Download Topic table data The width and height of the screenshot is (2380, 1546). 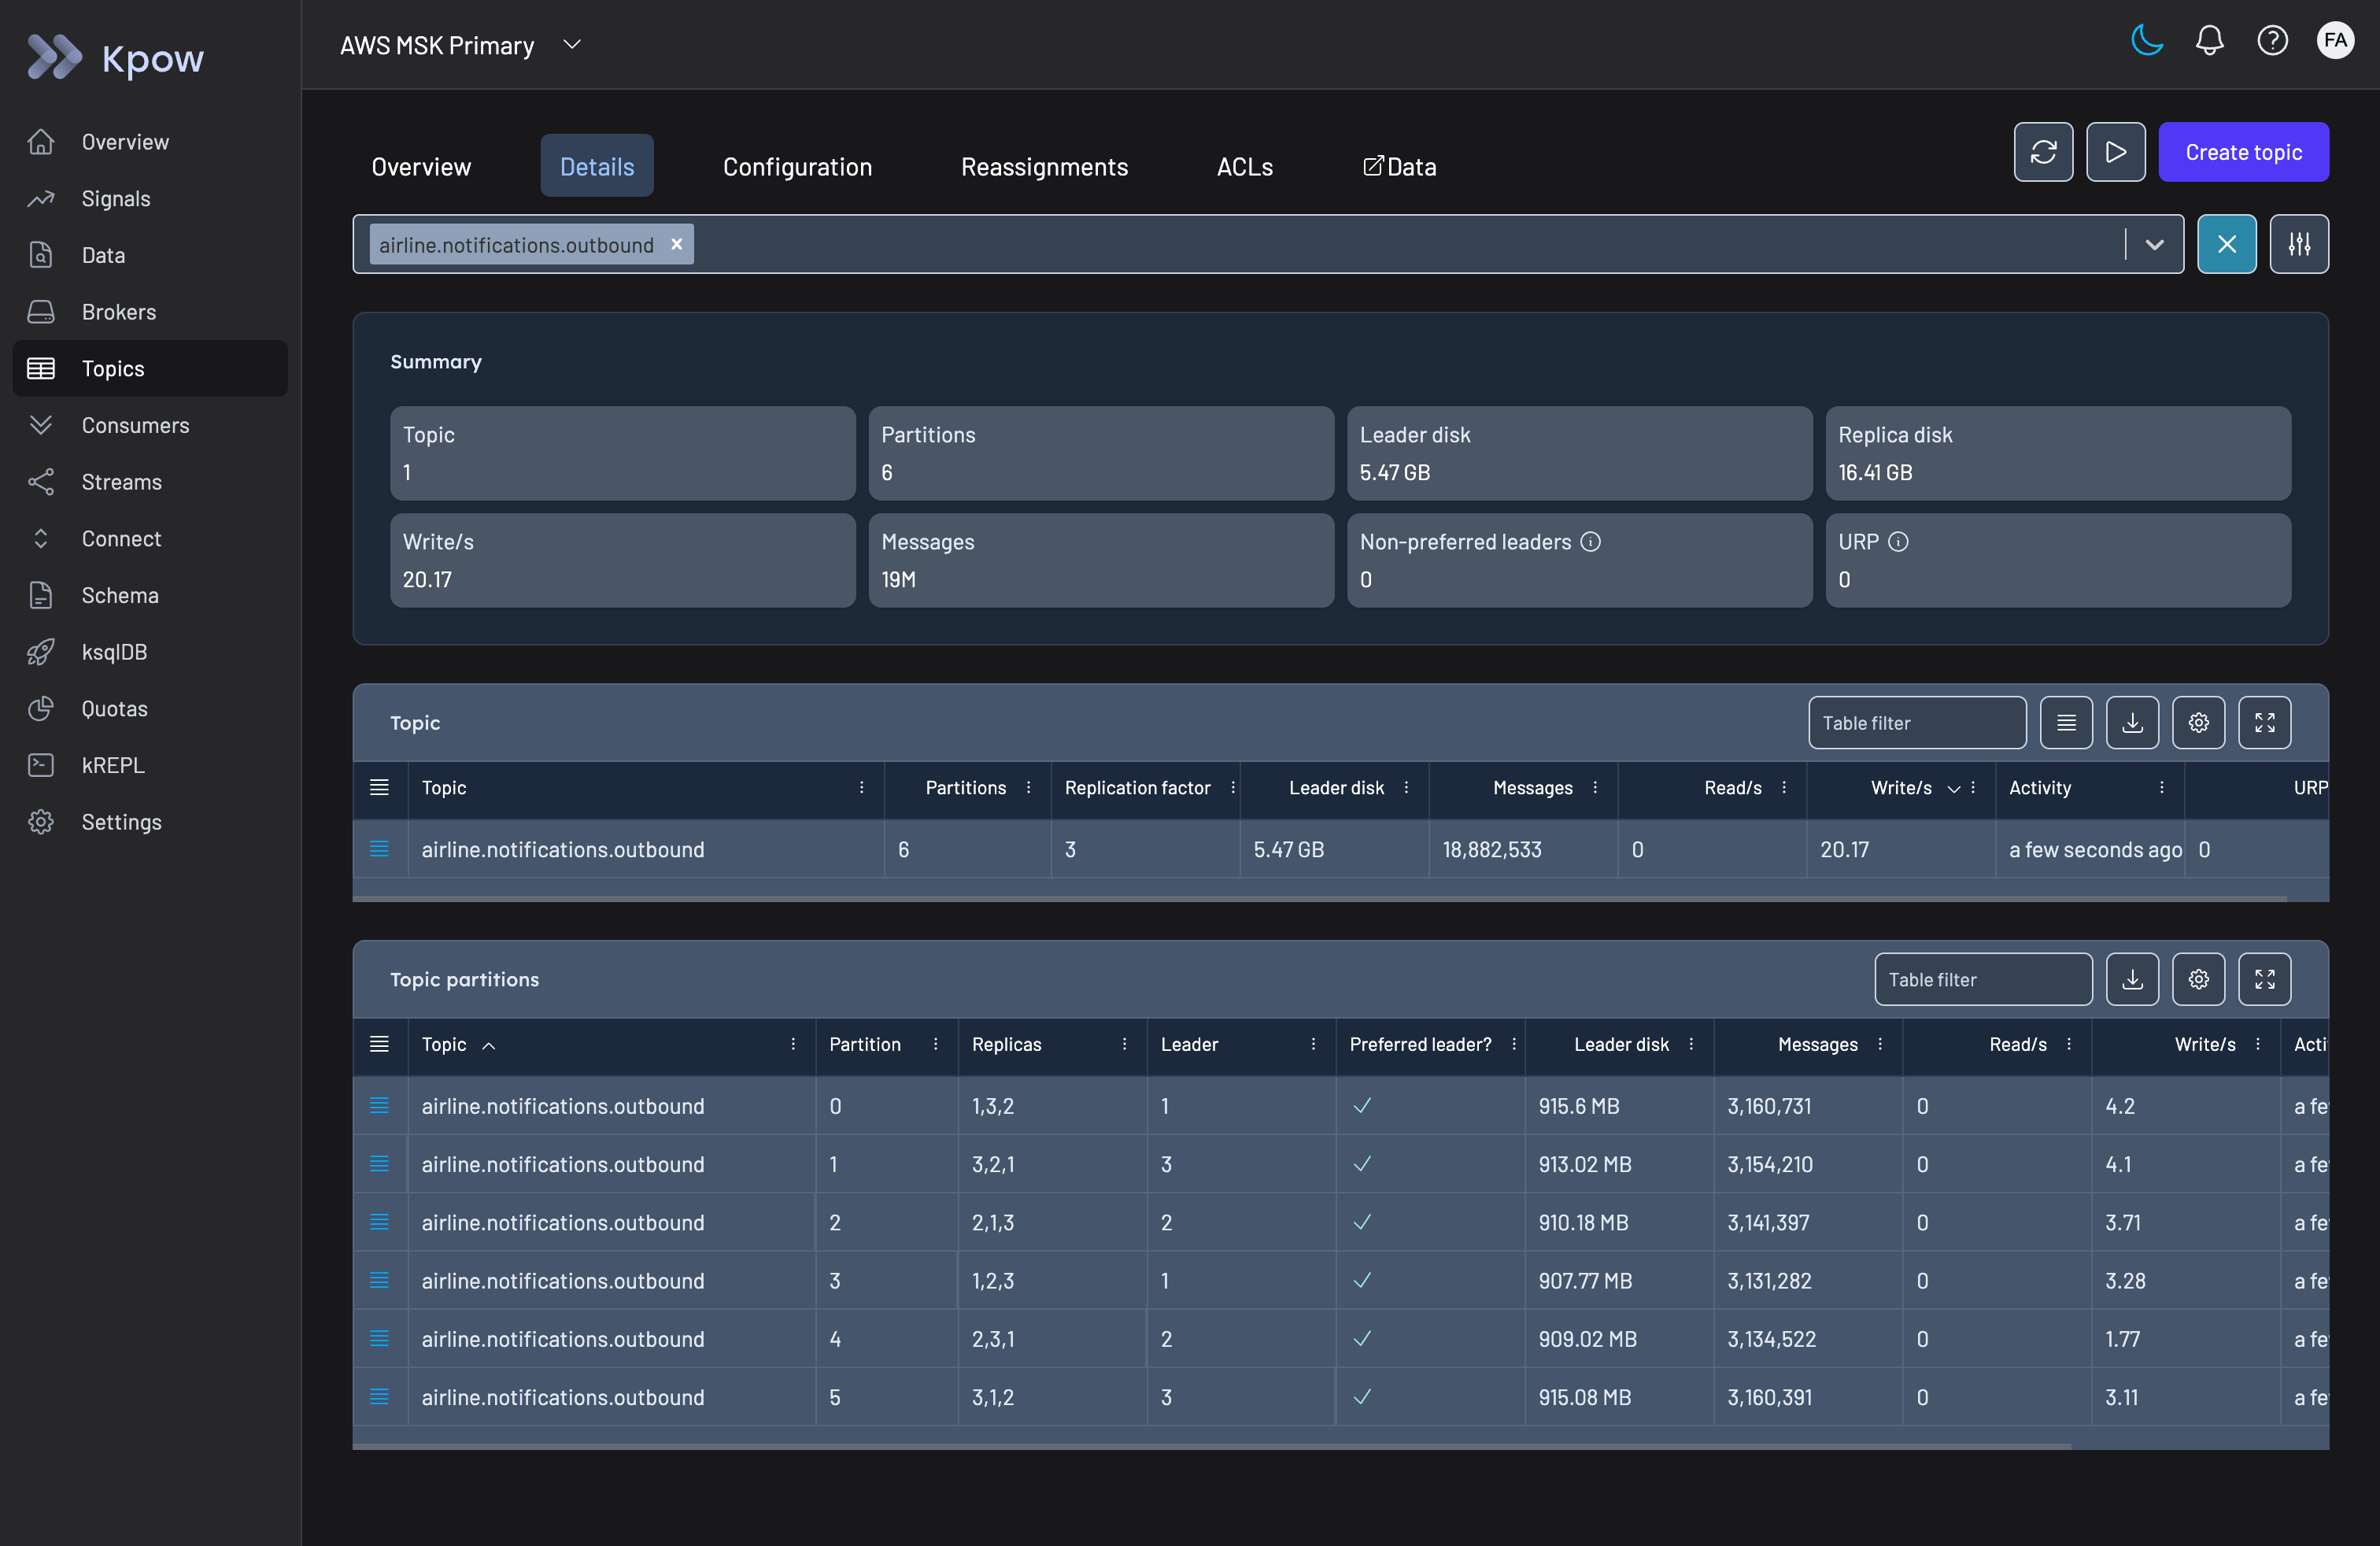2132,723
